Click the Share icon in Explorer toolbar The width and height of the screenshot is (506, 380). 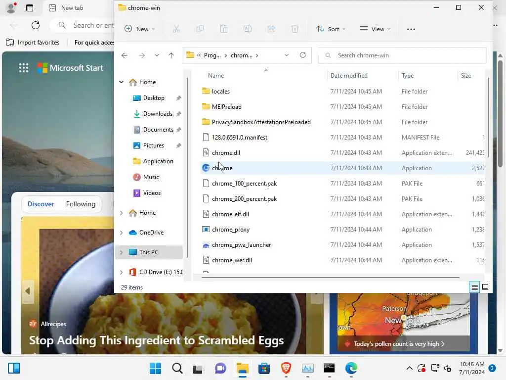(271, 29)
